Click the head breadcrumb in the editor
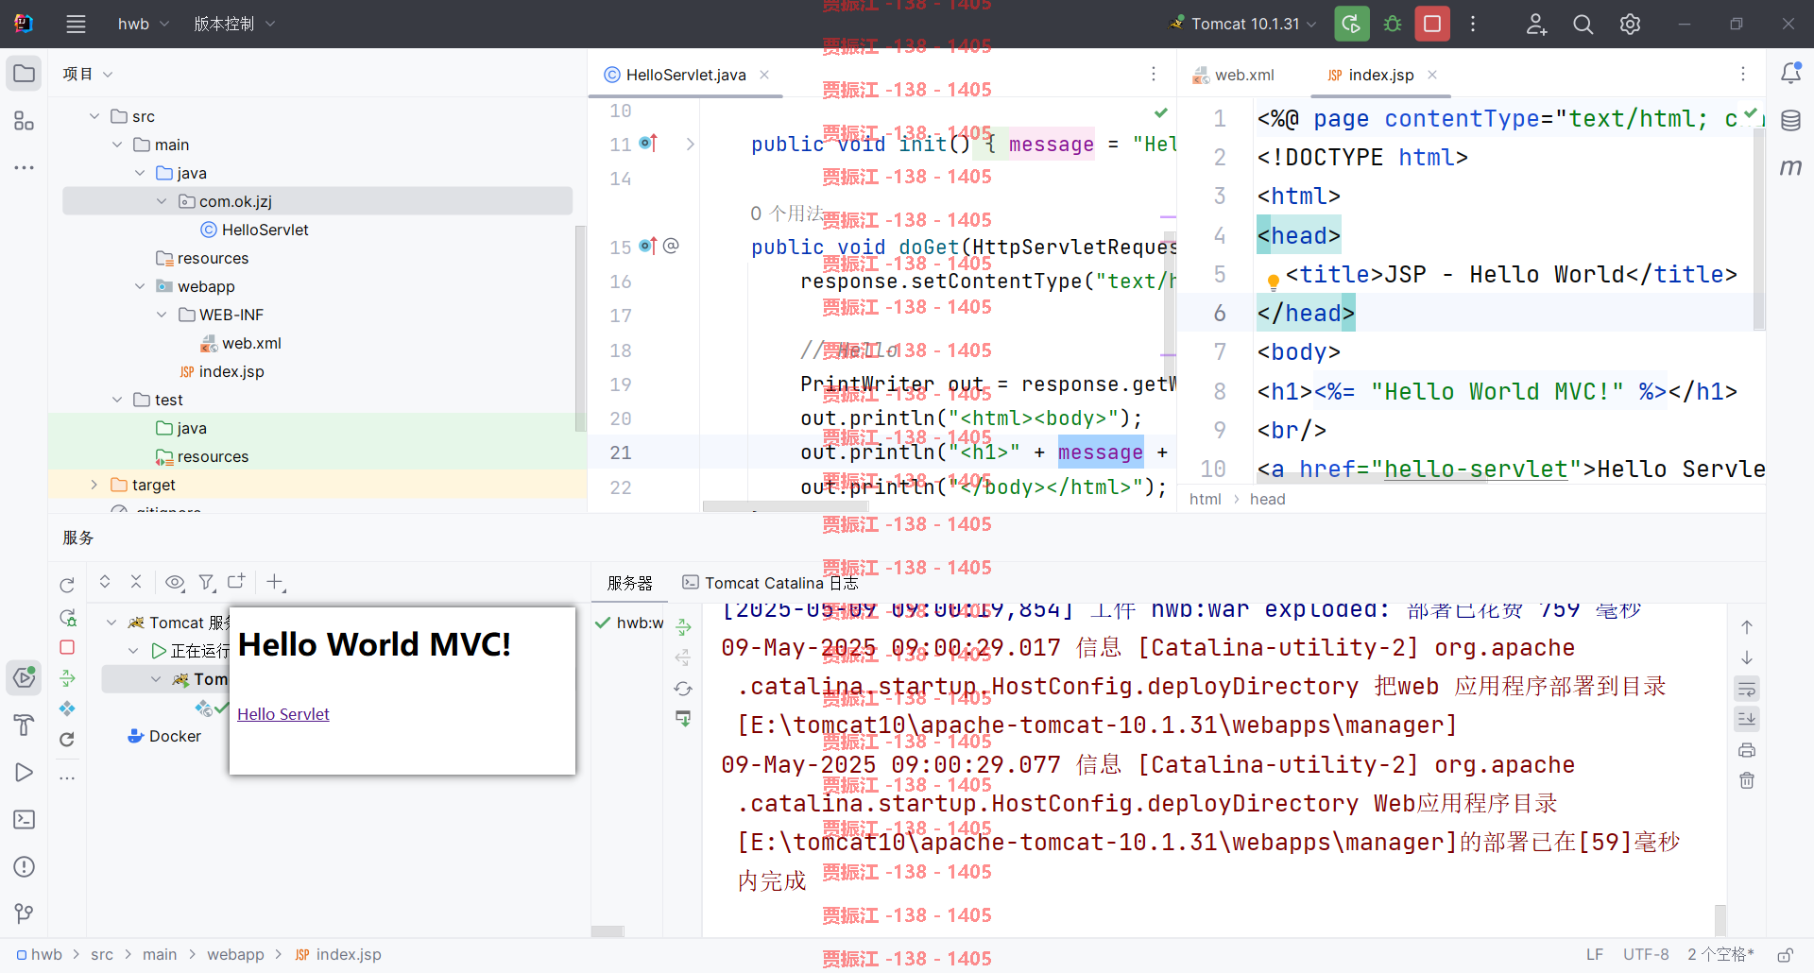The width and height of the screenshot is (1814, 973). 1267,499
